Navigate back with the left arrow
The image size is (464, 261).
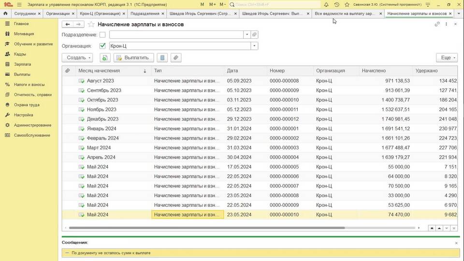(x=68, y=24)
